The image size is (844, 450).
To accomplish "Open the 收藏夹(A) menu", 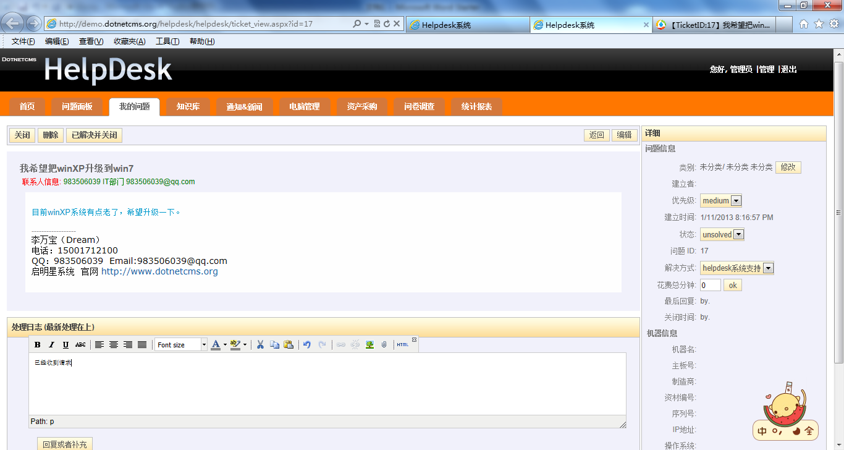I will [x=130, y=41].
